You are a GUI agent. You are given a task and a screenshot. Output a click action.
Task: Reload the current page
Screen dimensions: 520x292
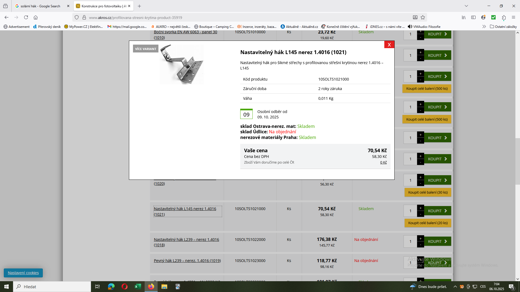tap(26, 17)
